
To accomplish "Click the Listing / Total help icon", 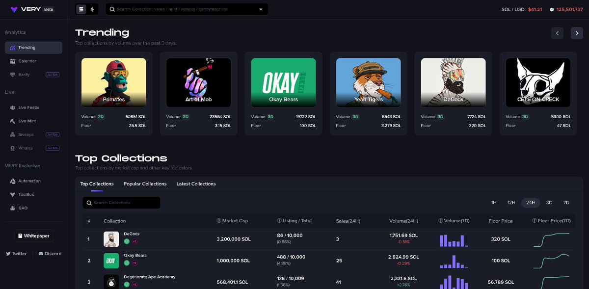I will coord(279,221).
